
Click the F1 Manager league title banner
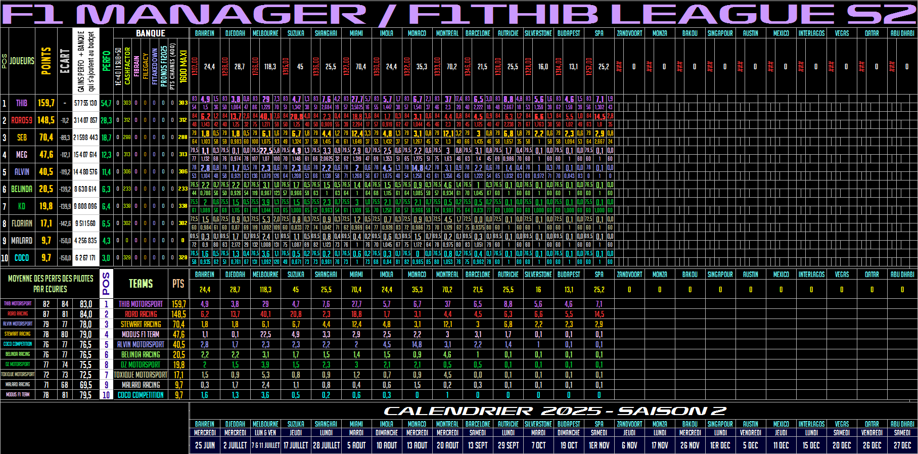459,14
